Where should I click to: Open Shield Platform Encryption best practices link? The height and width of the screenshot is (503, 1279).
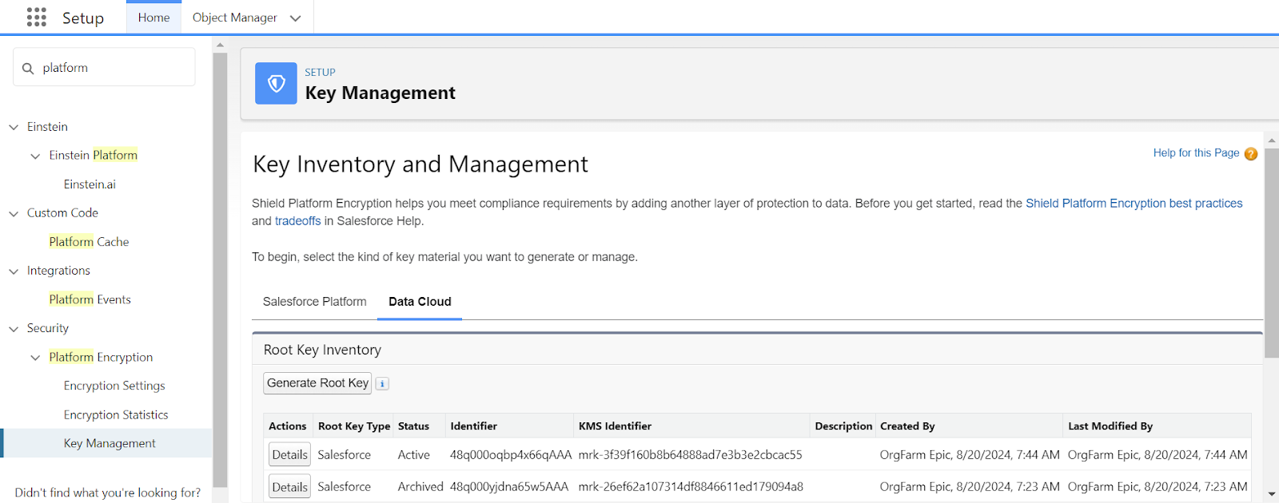coord(1134,204)
